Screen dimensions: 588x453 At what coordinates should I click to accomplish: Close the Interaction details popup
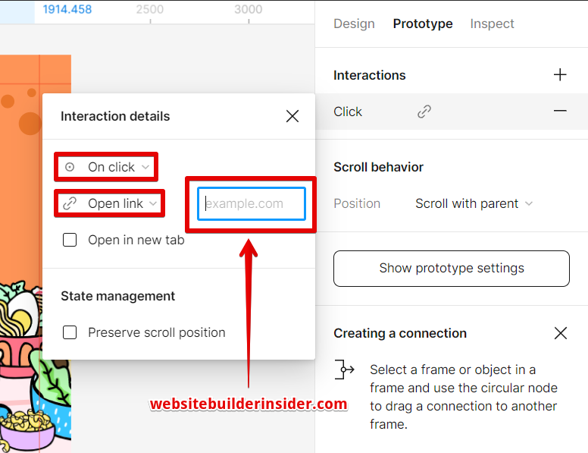click(x=292, y=116)
